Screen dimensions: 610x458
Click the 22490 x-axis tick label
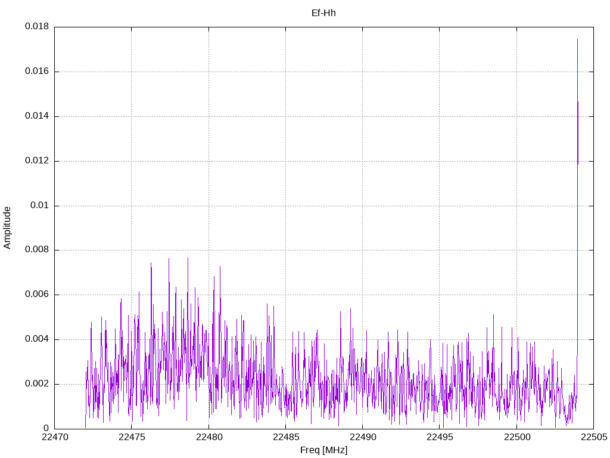(x=363, y=437)
